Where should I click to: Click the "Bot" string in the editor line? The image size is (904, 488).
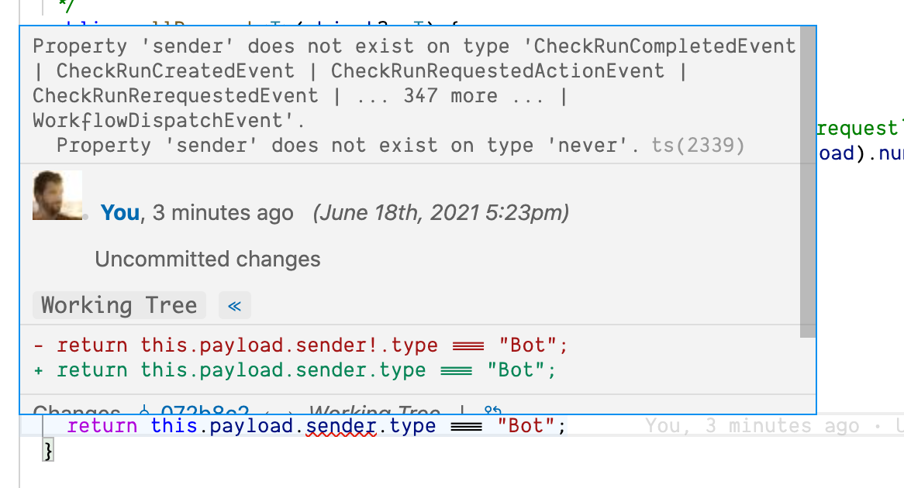[x=527, y=425]
